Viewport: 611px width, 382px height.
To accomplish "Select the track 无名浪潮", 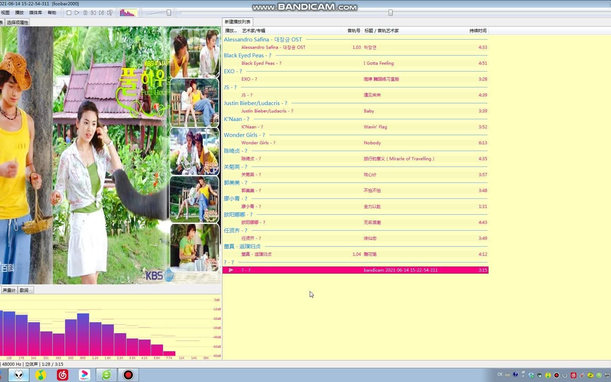I will [x=355, y=222].
